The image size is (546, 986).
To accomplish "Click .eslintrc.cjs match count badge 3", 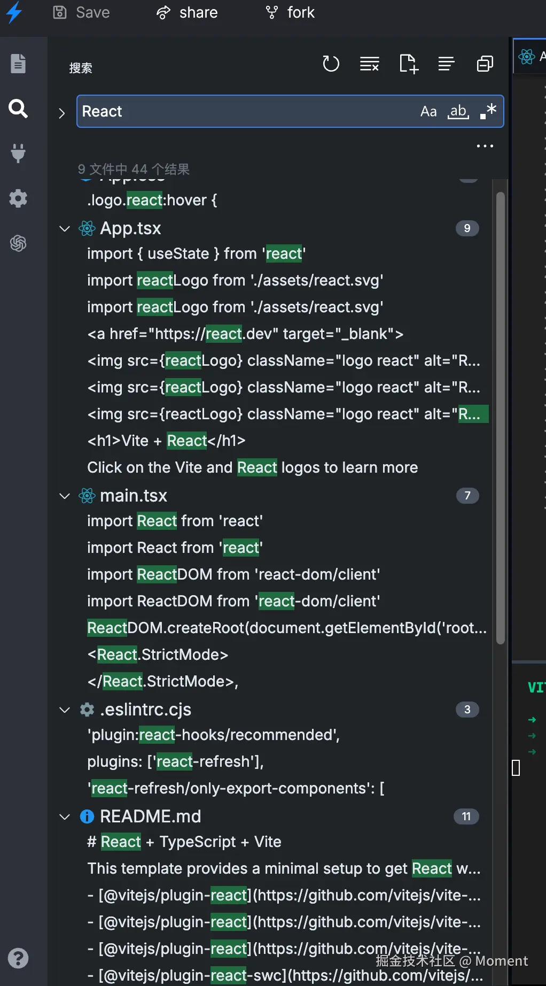I will coord(467,710).
